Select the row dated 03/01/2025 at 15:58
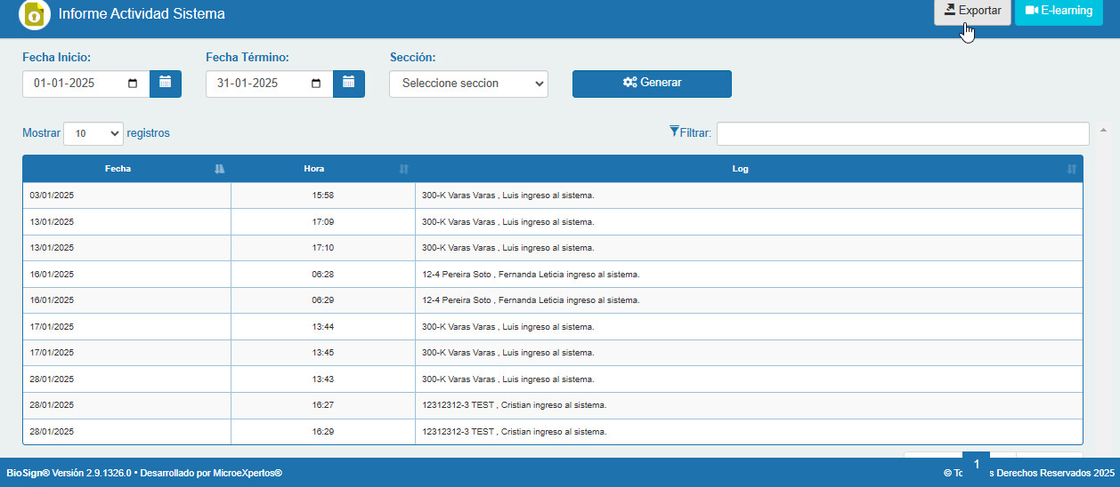This screenshot has width=1120, height=487. coord(553,196)
